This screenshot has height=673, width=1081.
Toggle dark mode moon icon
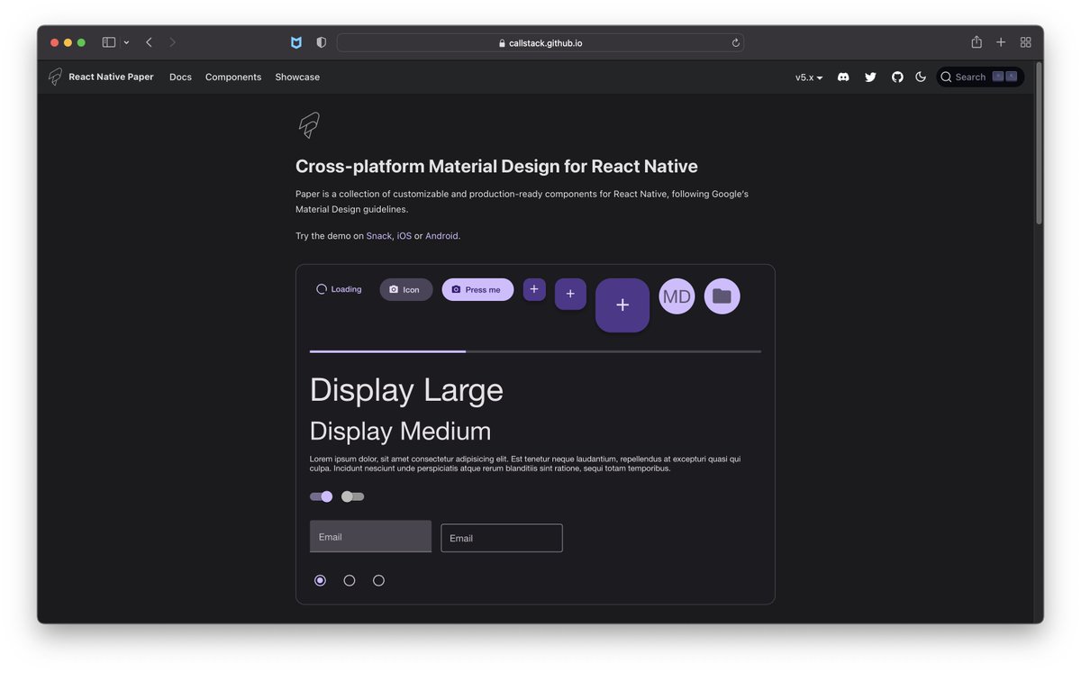tap(921, 77)
